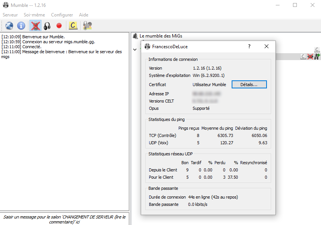Click the root channel icon beside 'Le mumble des MiGs'
Image resolution: width=321 pixels, height=225 pixels.
click(x=135, y=36)
